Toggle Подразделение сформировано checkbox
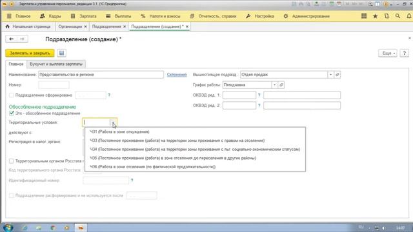This screenshot has height=232, width=413. (12, 95)
